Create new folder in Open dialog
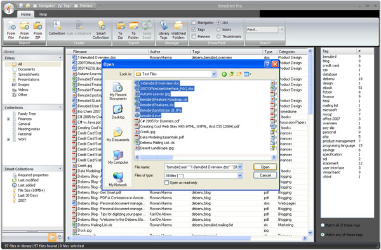381x250 pixels. (239, 74)
